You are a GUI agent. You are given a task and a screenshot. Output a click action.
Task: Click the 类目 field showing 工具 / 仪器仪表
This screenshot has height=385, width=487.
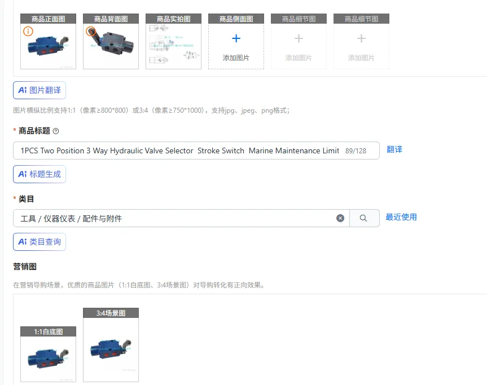[181, 218]
